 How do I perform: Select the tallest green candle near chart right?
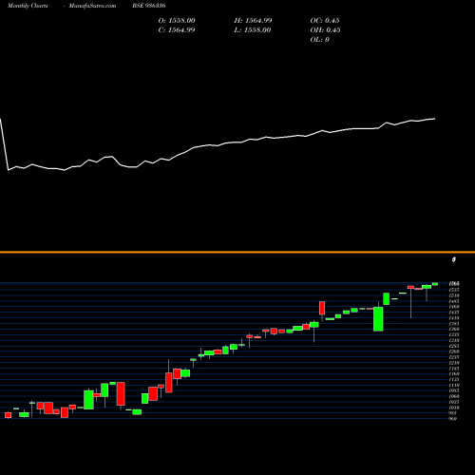pyautogui.click(x=378, y=319)
